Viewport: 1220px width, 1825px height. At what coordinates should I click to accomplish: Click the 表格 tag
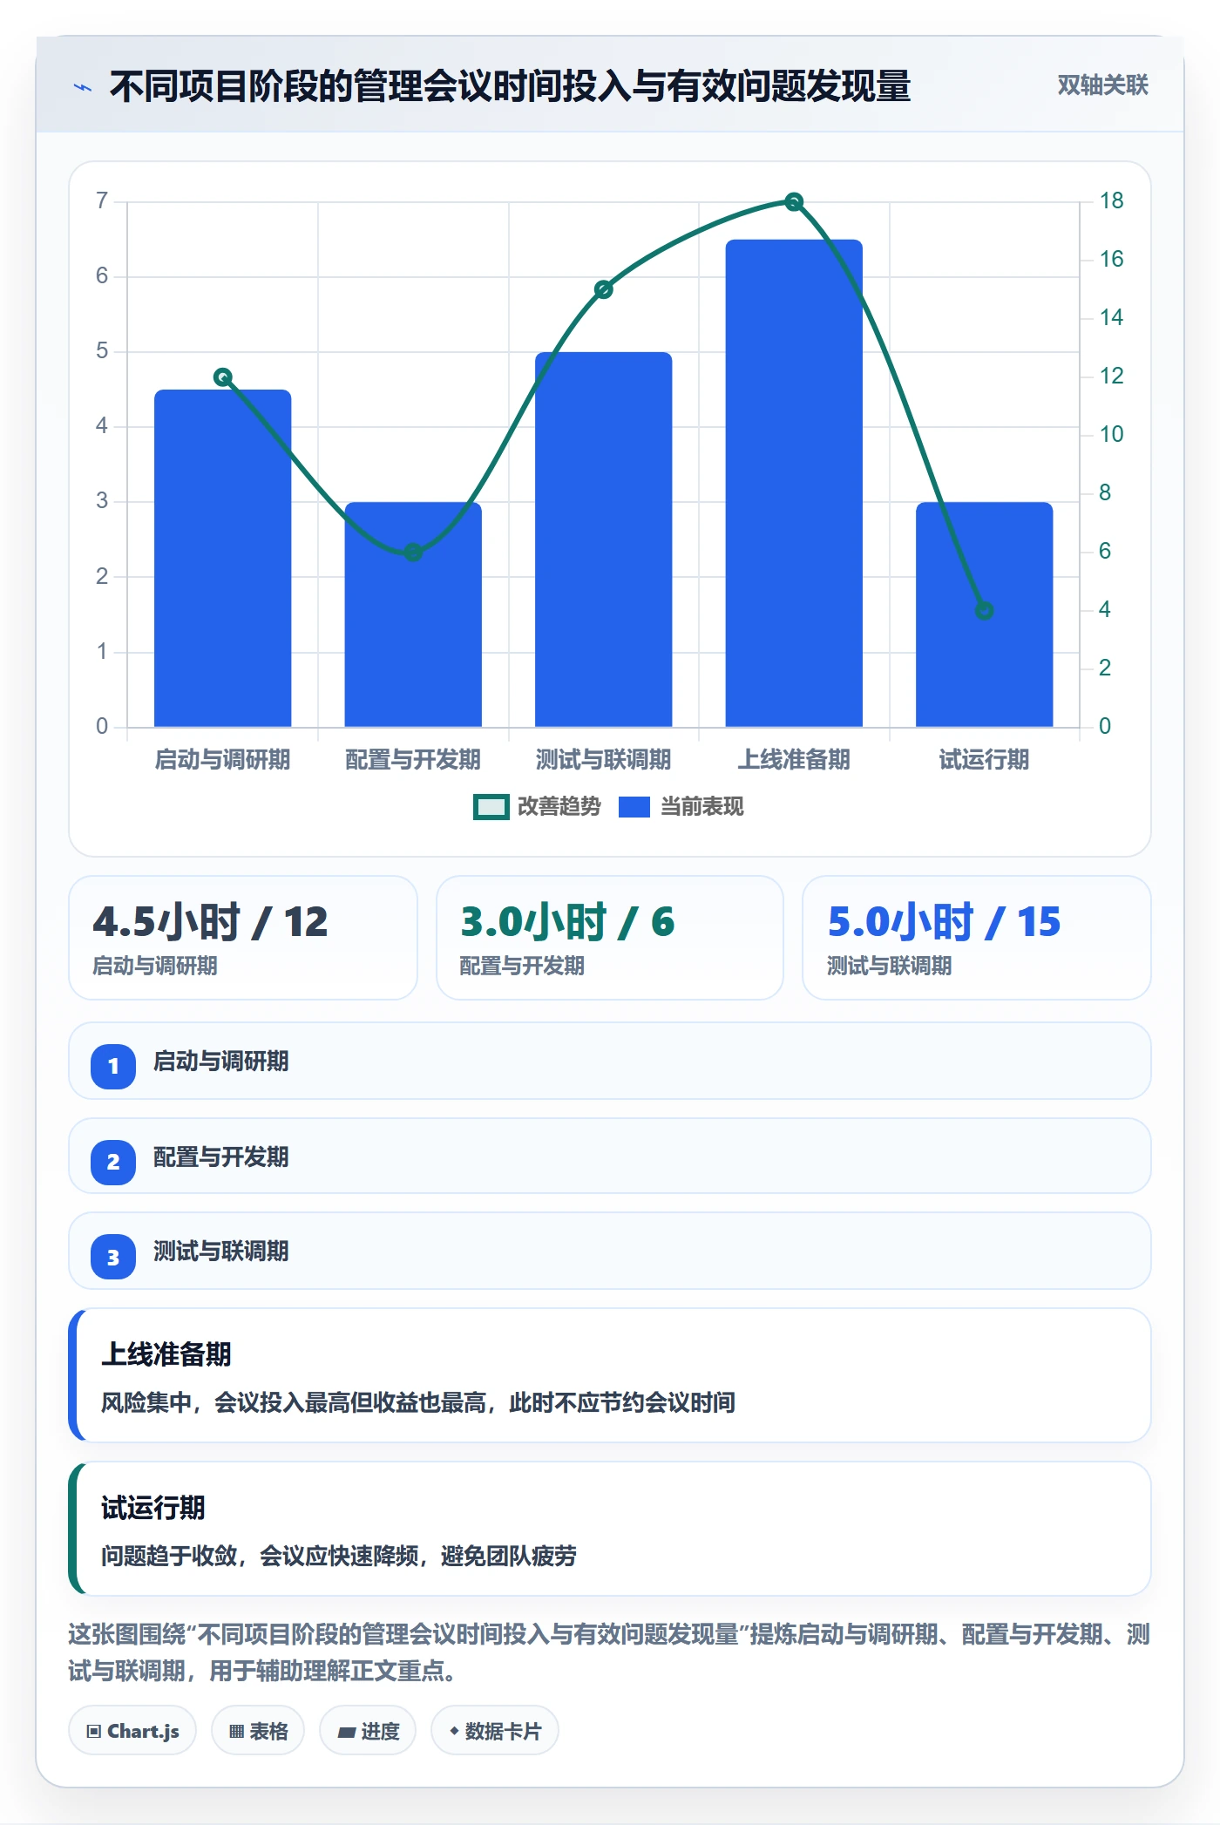coord(258,1731)
